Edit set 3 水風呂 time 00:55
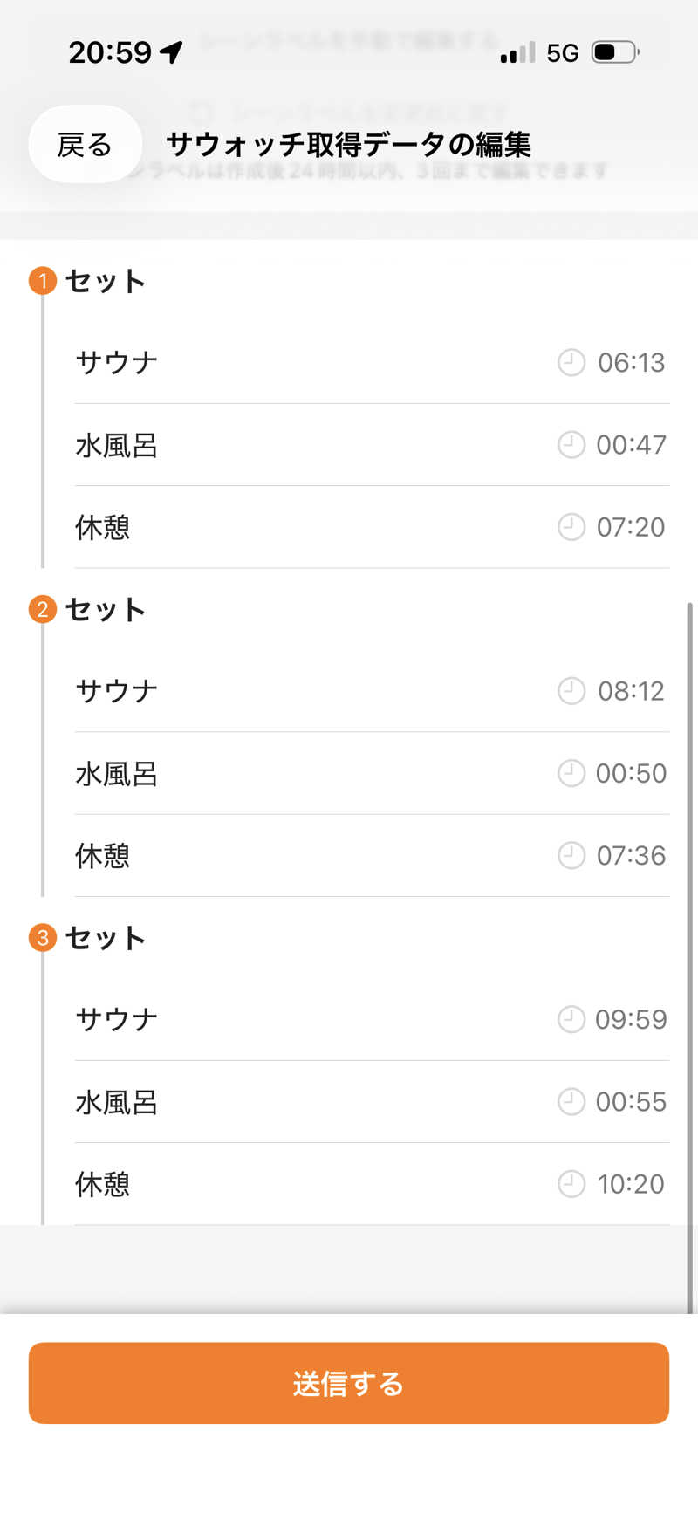698x1513 pixels. pyautogui.click(x=631, y=1102)
